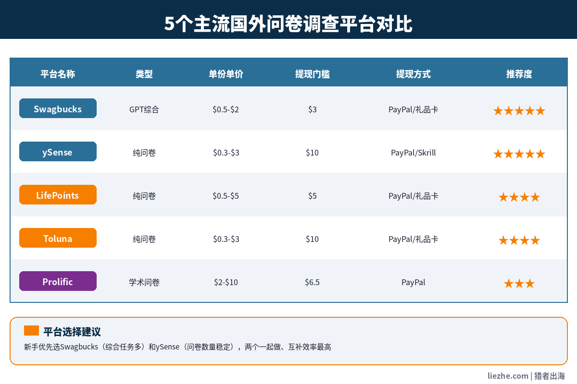Click the GPT综合 type cell
Screen dimensions: 577x384
point(144,109)
